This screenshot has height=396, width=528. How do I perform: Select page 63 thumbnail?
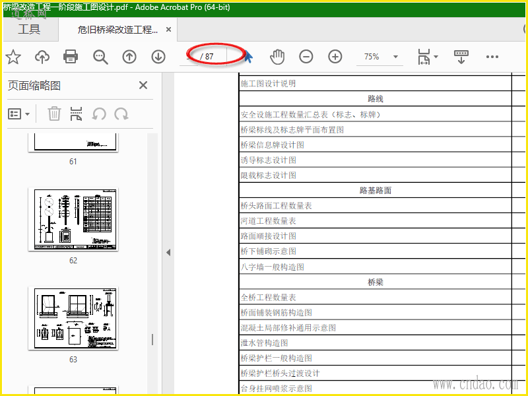tap(73, 318)
